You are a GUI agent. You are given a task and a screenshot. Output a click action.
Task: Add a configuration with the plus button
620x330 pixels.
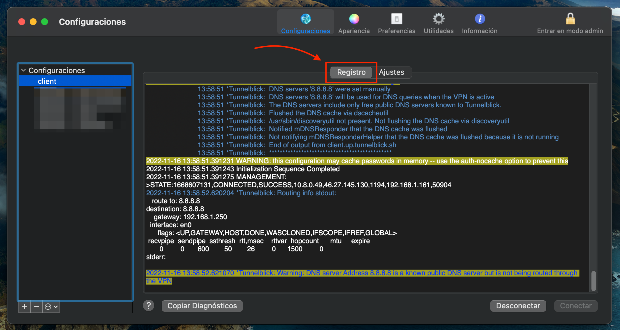click(25, 307)
